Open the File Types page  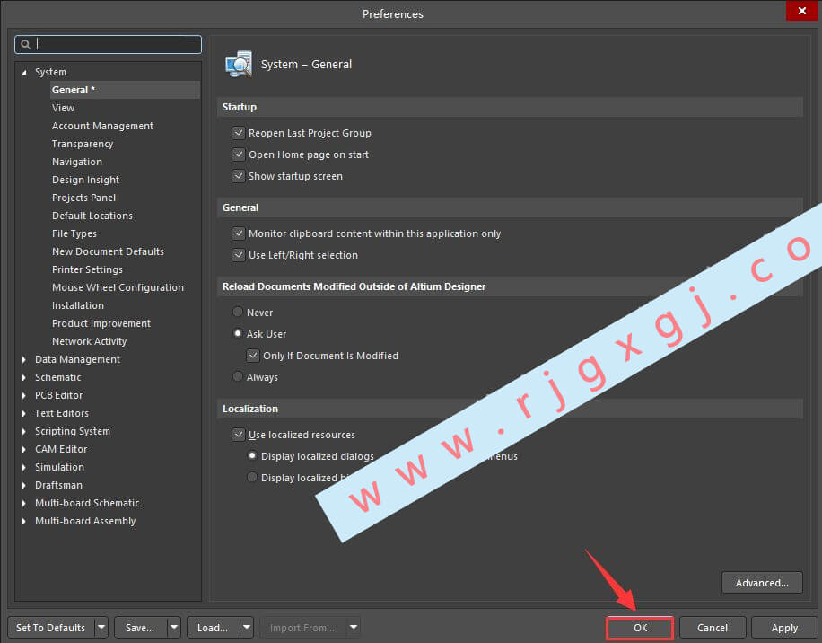pyautogui.click(x=74, y=233)
